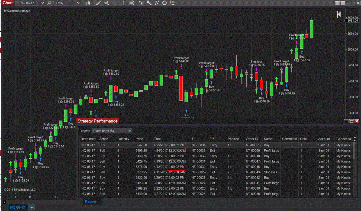The height and width of the screenshot is (211, 361).
Task: Enable the crosshair cursor tool
Action: point(124,3)
